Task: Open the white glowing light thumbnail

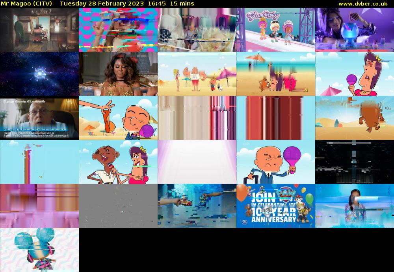Action: click(x=197, y=162)
